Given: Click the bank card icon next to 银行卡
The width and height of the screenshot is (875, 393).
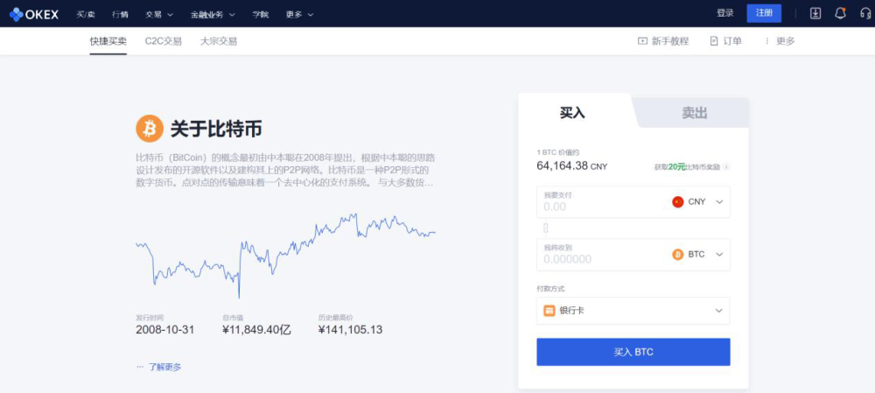Looking at the screenshot, I should pyautogui.click(x=549, y=311).
